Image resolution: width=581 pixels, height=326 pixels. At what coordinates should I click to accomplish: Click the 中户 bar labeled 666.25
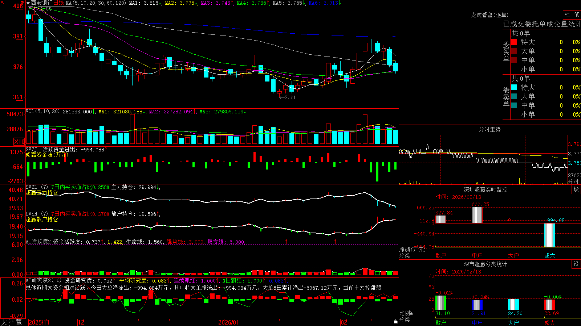477,215
